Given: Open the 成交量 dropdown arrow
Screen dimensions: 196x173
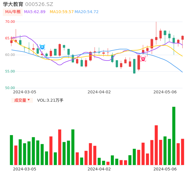Looking at the screenshot, I should tap(29, 100).
